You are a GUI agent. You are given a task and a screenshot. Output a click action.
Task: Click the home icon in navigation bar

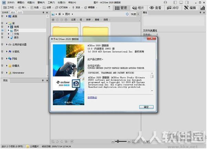(53, 20)
